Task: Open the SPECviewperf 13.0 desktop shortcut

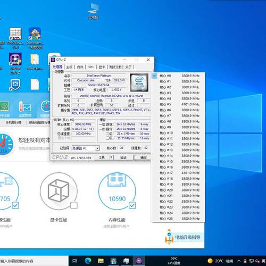Action: [x=15, y=38]
